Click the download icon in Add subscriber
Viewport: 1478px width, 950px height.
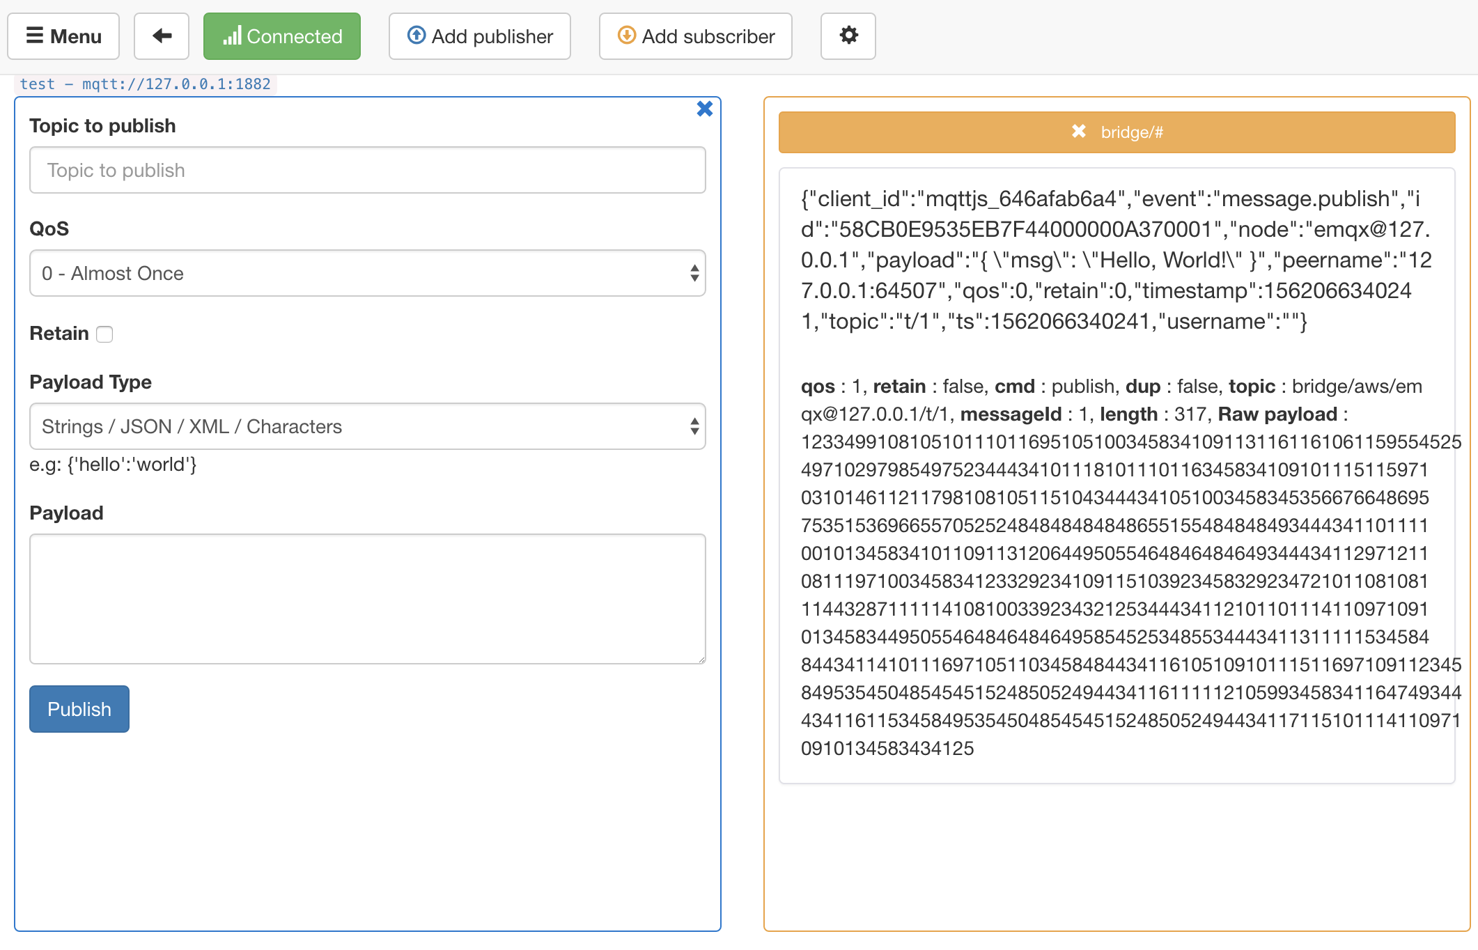(627, 35)
